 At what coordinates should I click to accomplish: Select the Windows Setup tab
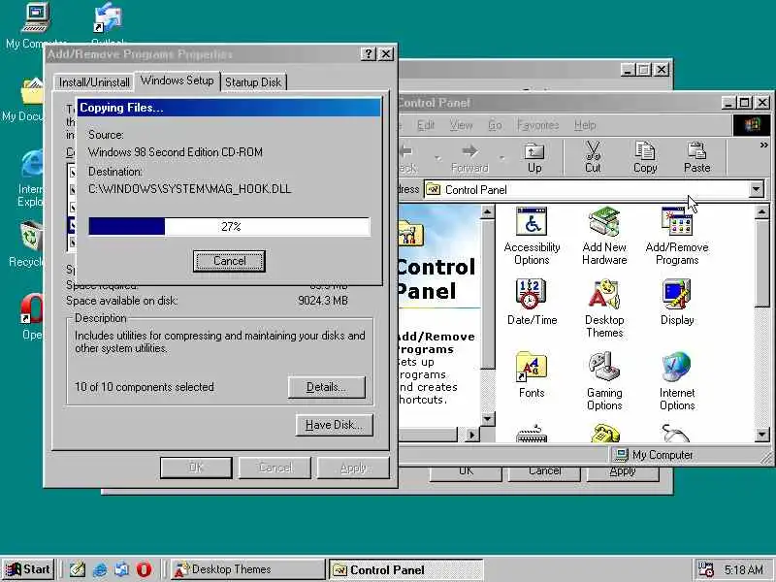coord(178,81)
